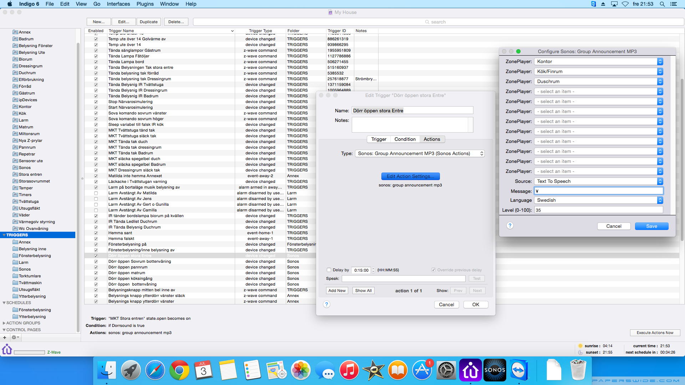
Task: Open ZonePlayer dropdown showing Kök/Finrum
Action: [x=598, y=71]
